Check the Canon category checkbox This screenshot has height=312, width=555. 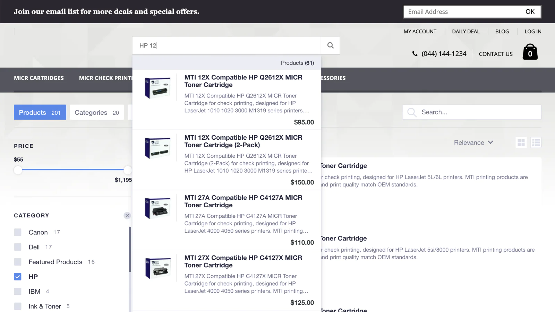tap(18, 232)
